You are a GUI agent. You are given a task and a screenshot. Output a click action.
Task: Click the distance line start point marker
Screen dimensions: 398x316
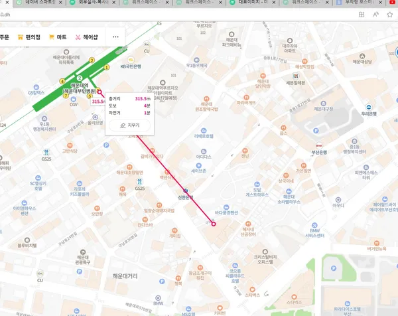click(99, 92)
